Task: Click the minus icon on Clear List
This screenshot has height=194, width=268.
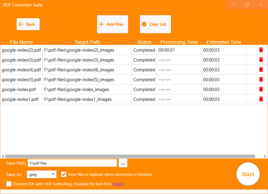Action: (x=144, y=24)
